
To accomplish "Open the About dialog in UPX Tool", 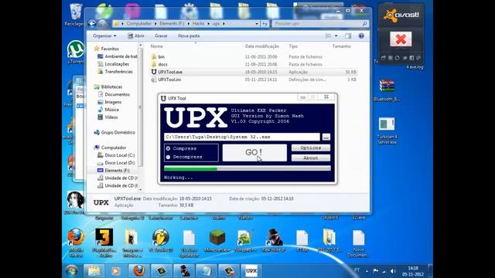I will tap(311, 158).
